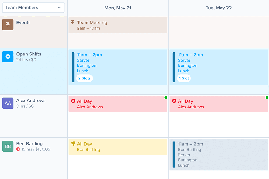Select the AA avatar for Alex Andrews

[x=8, y=103]
